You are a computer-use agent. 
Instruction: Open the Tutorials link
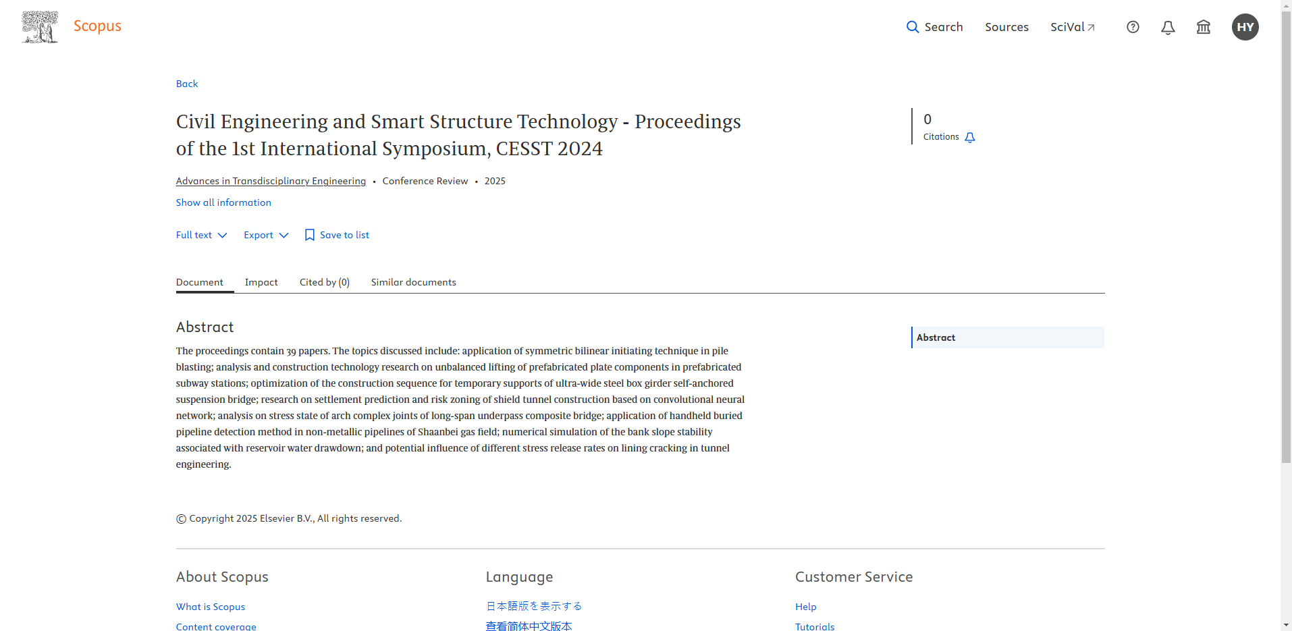[815, 626]
